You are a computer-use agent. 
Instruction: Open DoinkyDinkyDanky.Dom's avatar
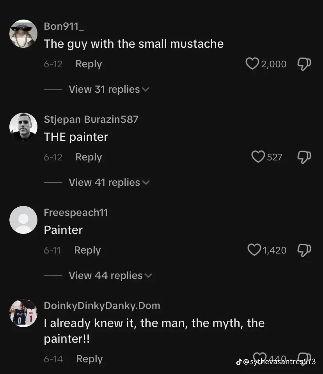click(x=23, y=313)
